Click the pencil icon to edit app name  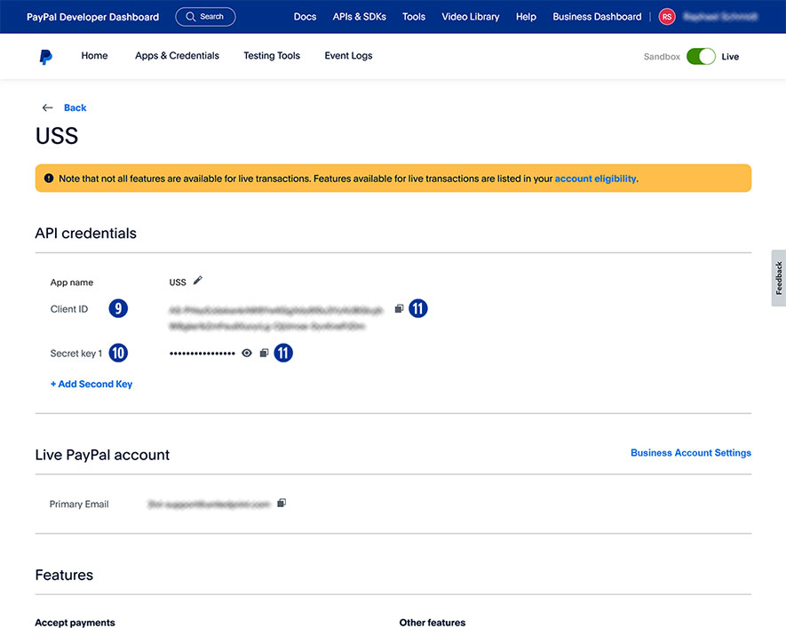click(198, 281)
